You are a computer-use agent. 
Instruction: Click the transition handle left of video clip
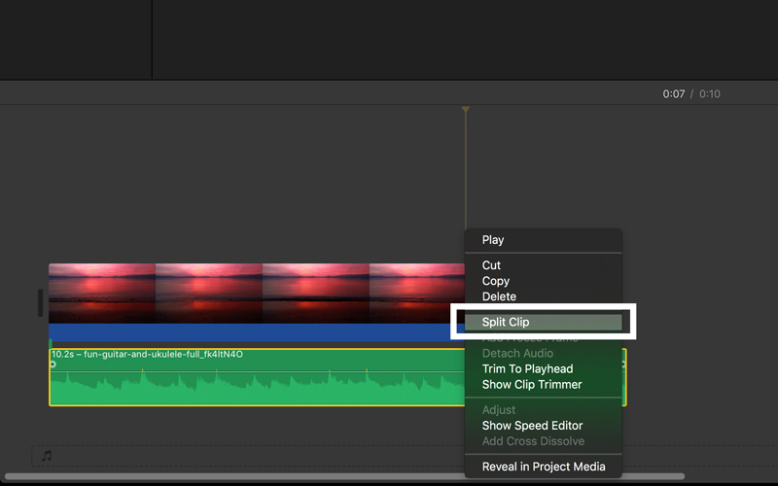pyautogui.click(x=40, y=302)
